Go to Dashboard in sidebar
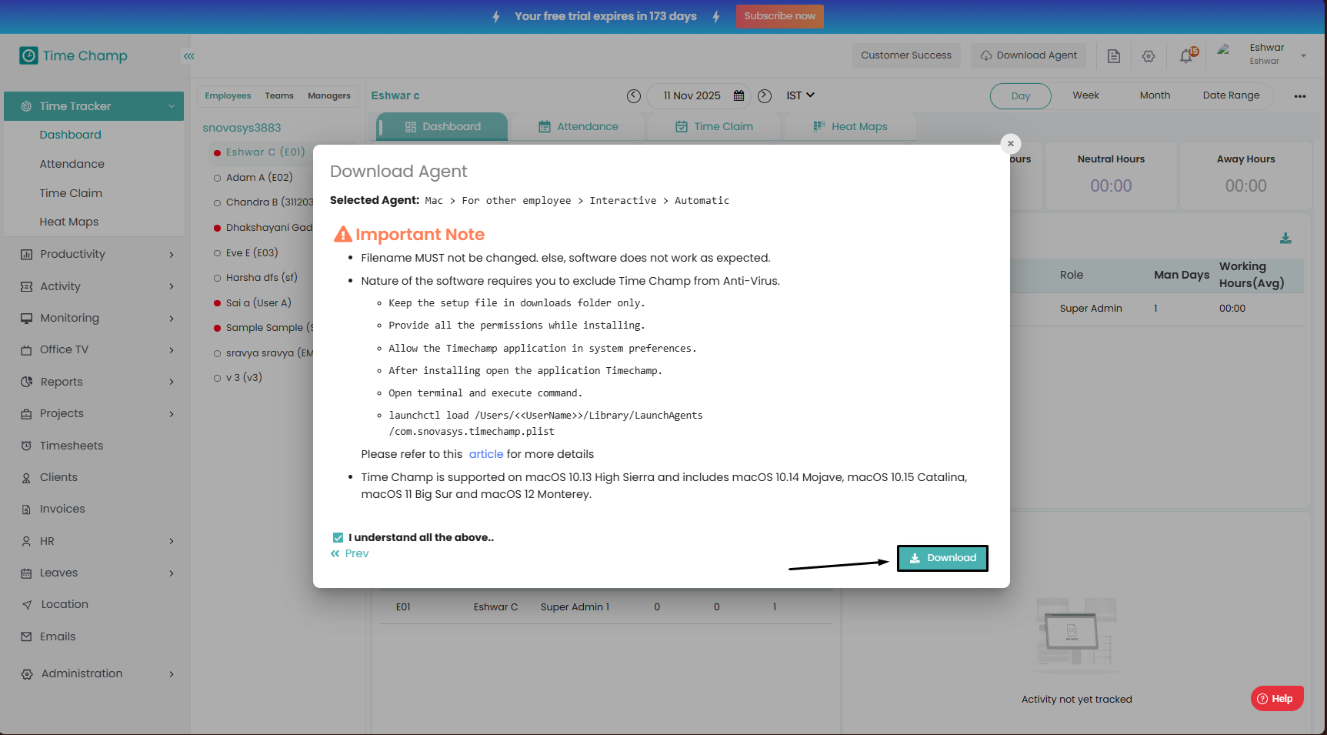The height and width of the screenshot is (735, 1327). [x=71, y=135]
